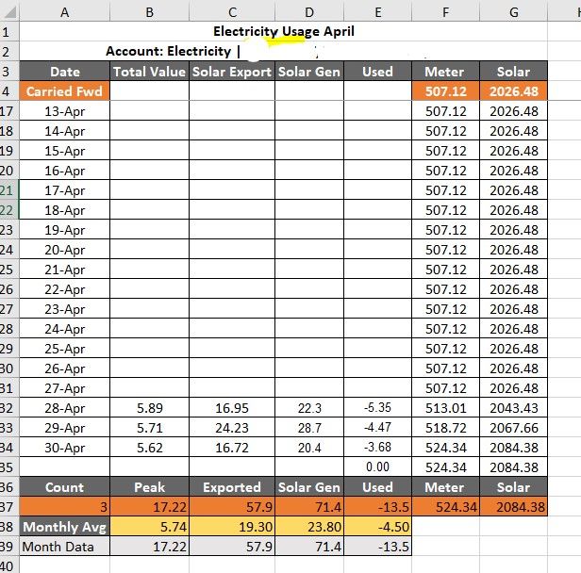
Task: Click the 'Account: Electricity' cell
Action: point(170,51)
